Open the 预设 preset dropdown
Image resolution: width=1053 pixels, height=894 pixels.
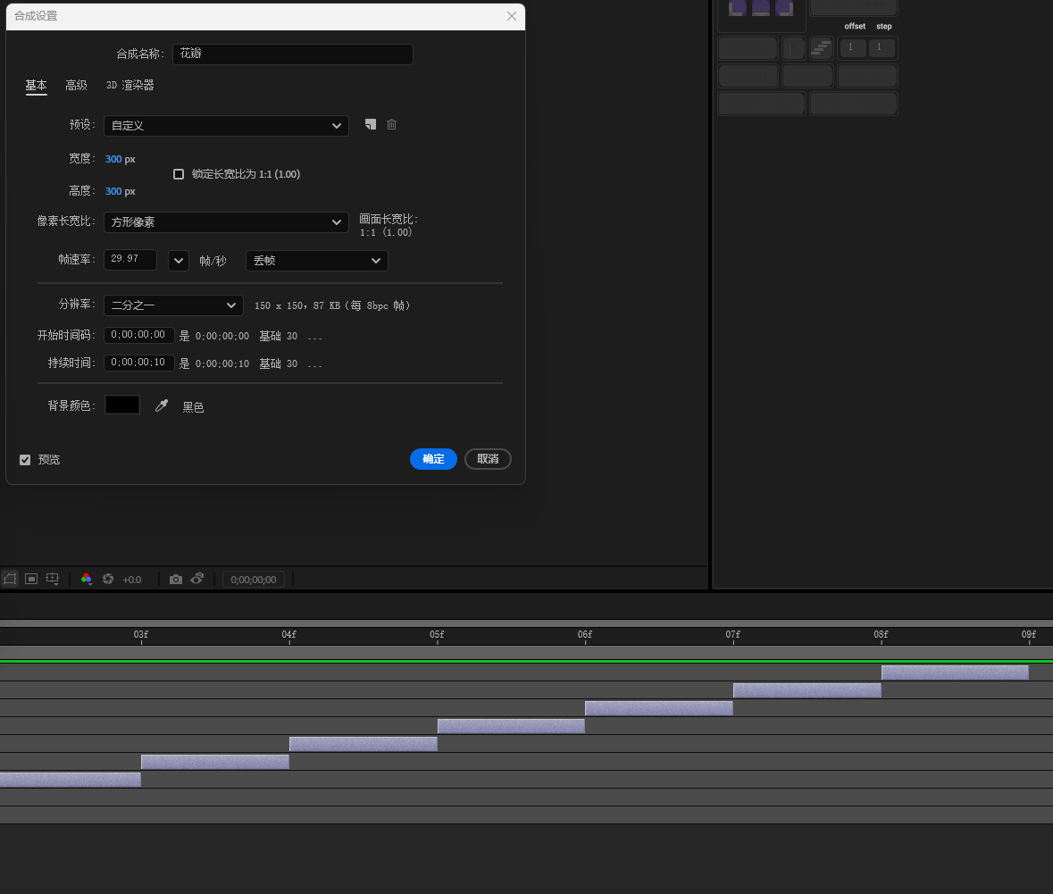226,126
